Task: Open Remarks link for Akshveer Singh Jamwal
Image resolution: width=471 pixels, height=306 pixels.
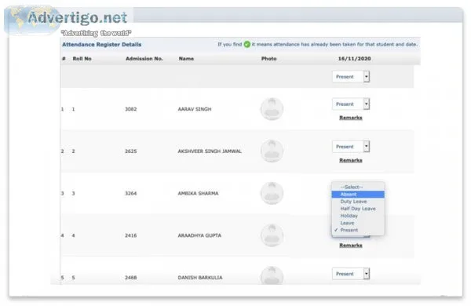Action: point(351,160)
